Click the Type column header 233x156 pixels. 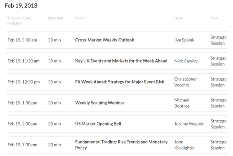(x=214, y=18)
